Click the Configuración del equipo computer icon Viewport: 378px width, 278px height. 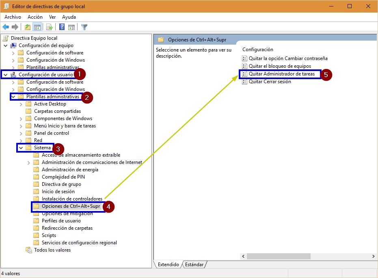tap(13, 45)
